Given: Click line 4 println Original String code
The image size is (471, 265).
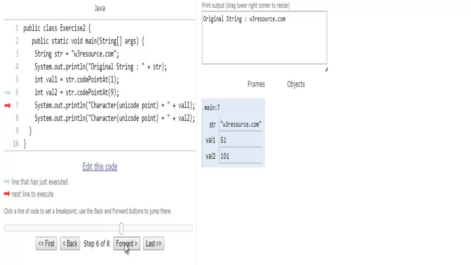Looking at the screenshot, I should coord(100,67).
